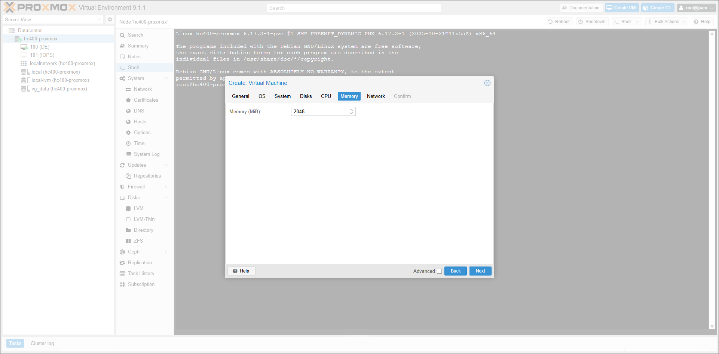Click the VM 100 (DE) monitor icon
The image size is (719, 354).
24,47
